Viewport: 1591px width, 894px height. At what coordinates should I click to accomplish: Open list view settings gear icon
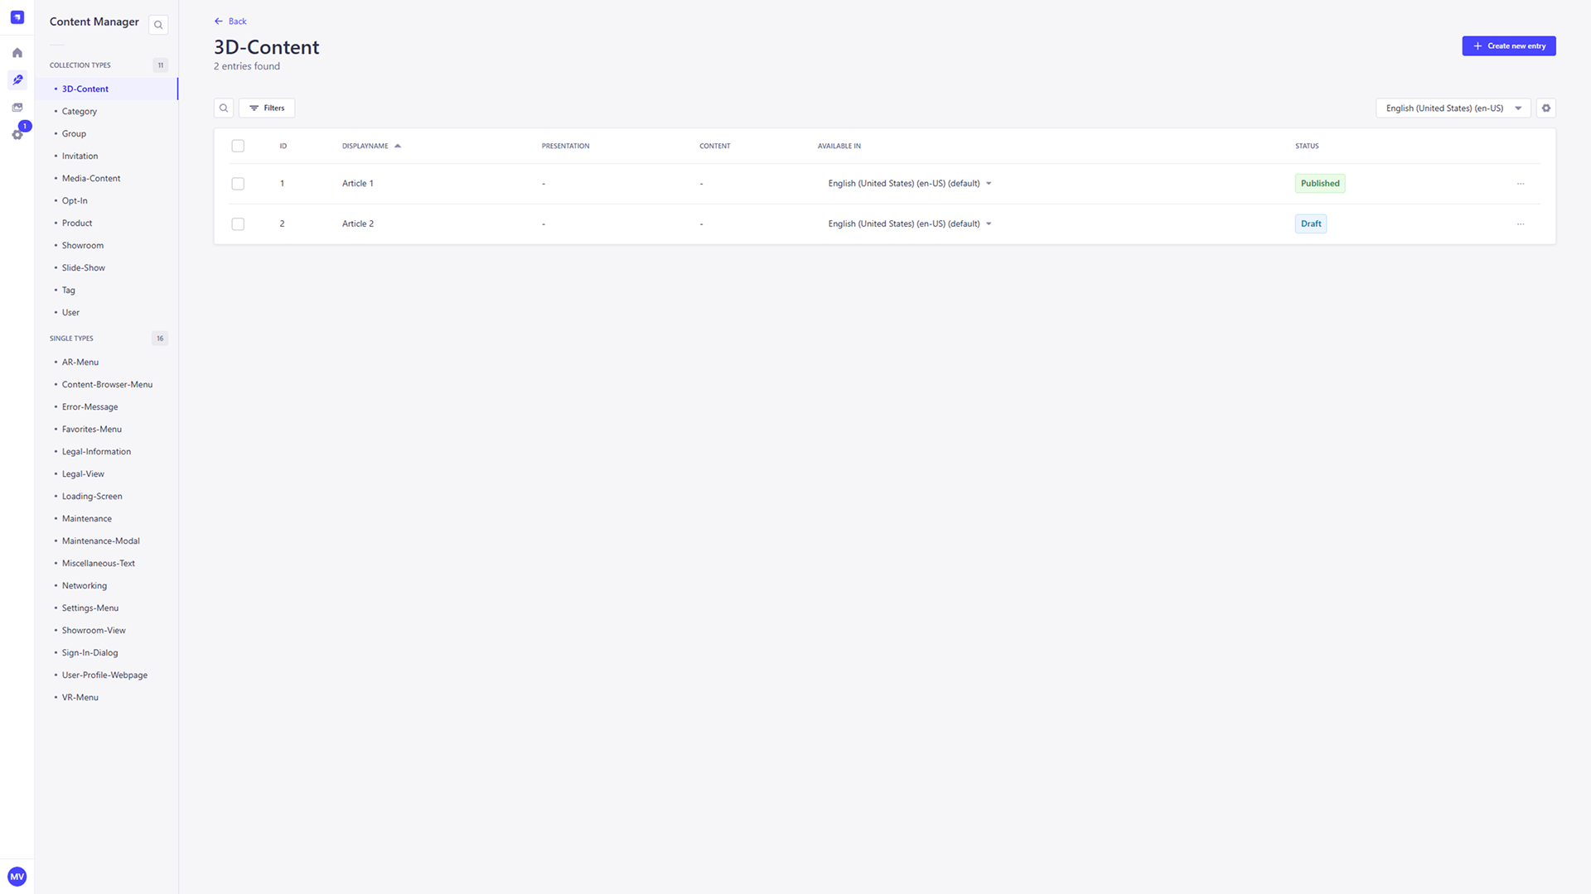(x=1545, y=108)
